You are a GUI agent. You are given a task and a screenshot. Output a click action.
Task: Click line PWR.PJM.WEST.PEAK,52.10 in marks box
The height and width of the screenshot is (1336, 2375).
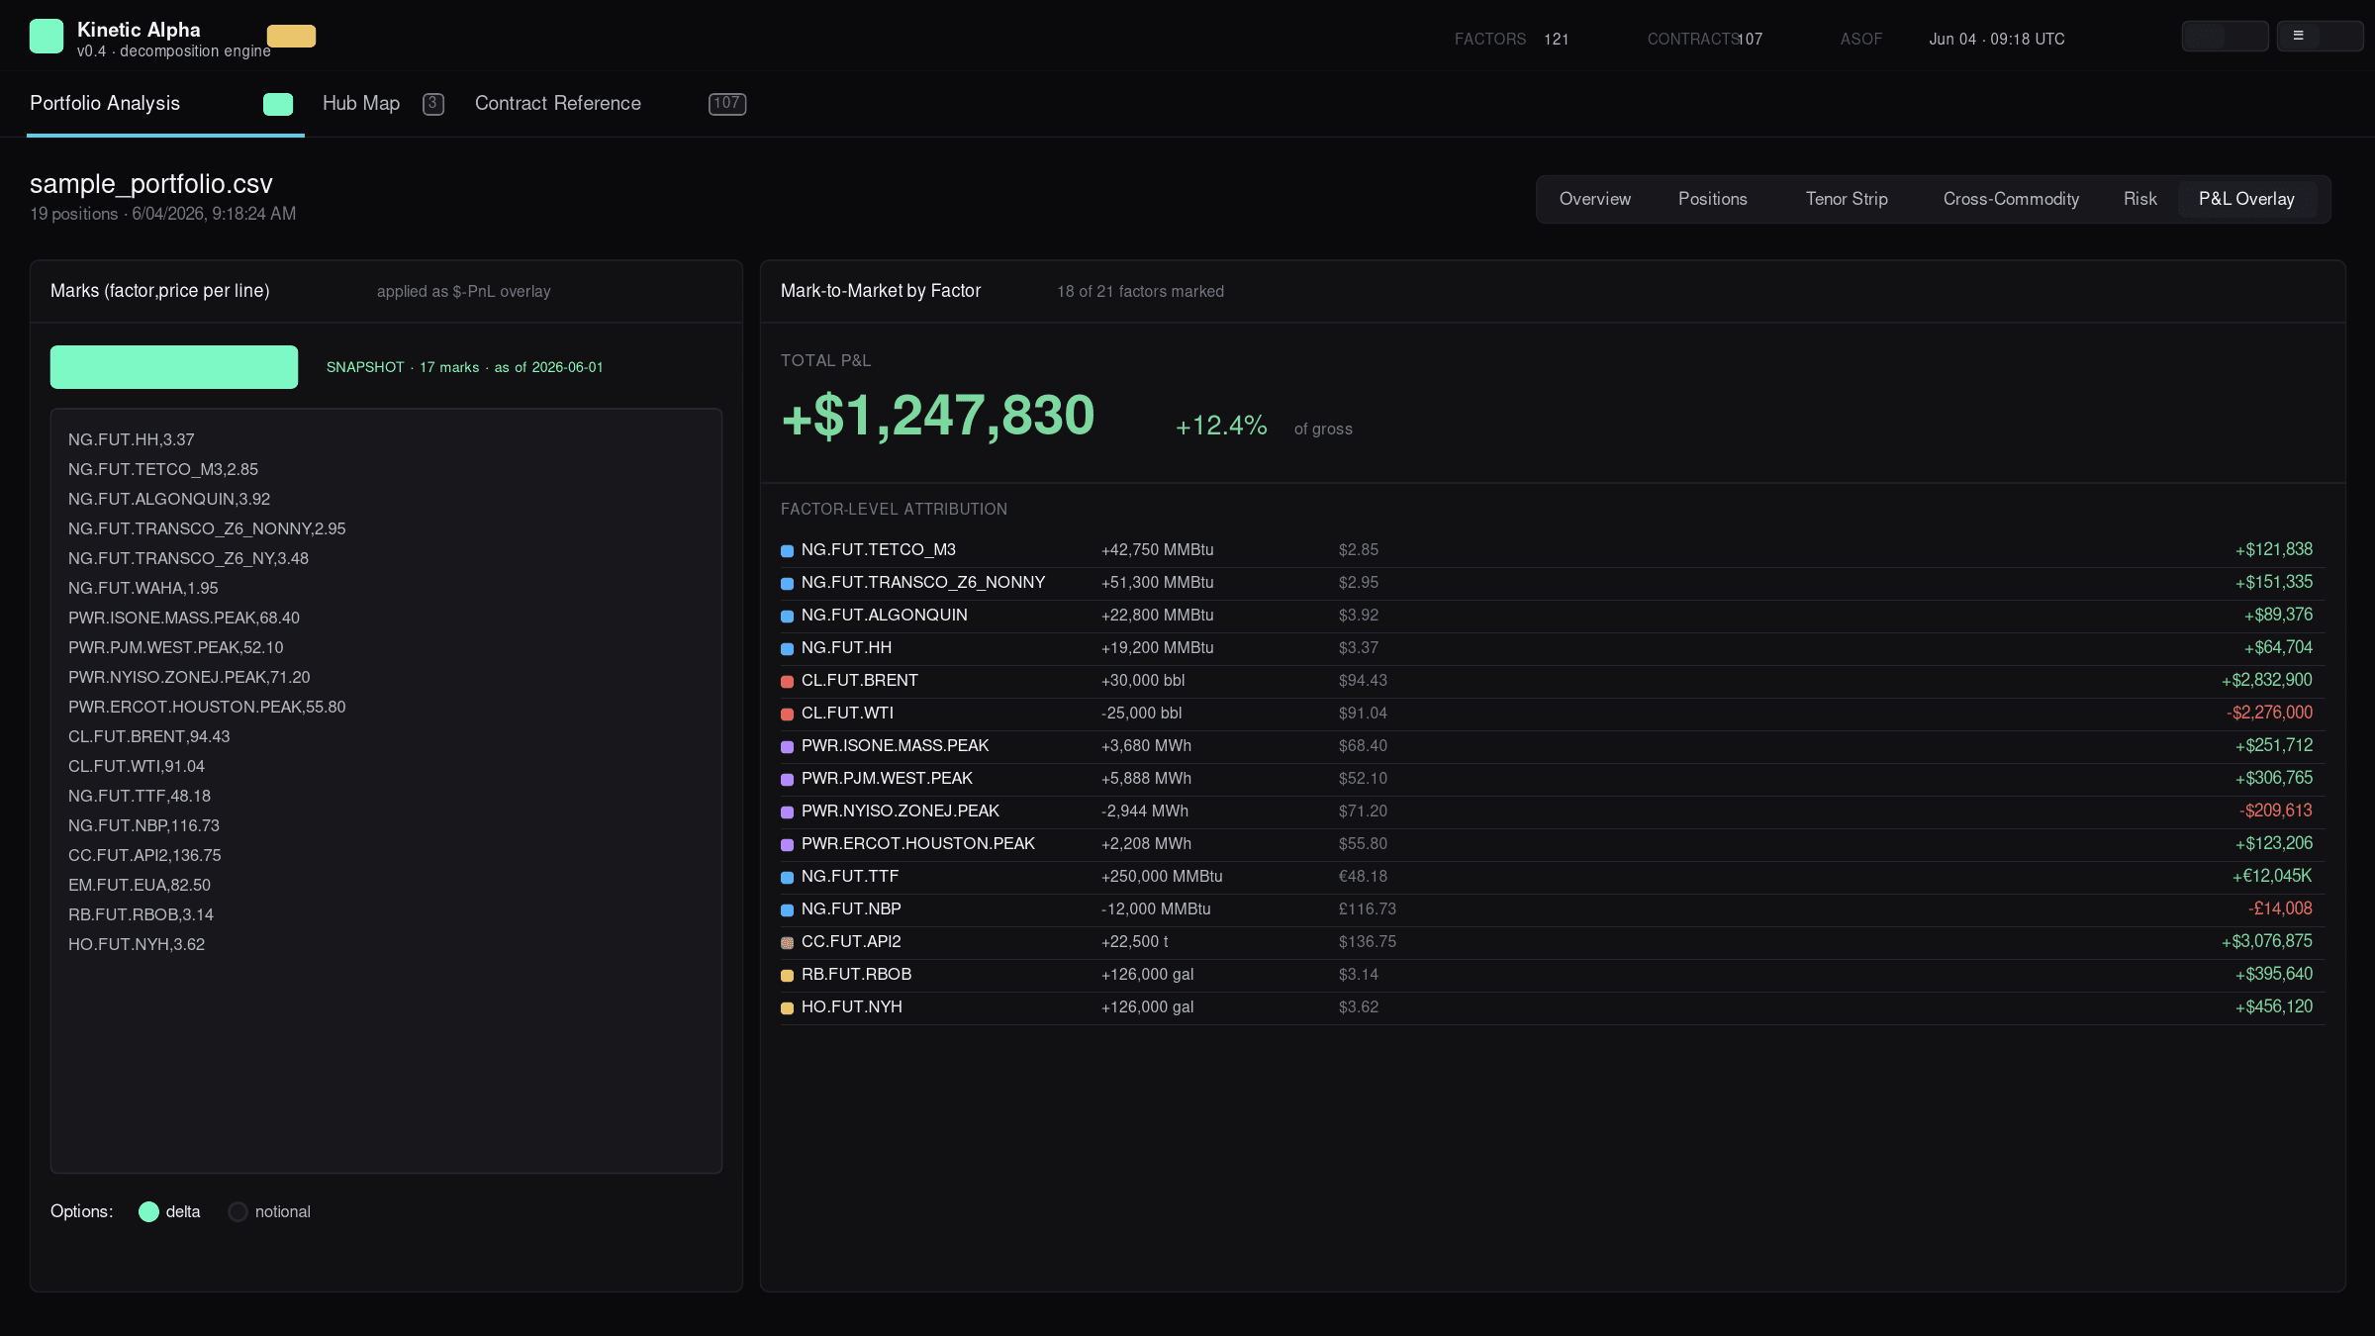point(176,647)
